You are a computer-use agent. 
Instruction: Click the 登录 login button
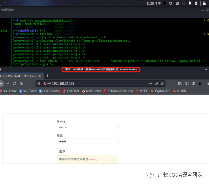click(x=62, y=152)
